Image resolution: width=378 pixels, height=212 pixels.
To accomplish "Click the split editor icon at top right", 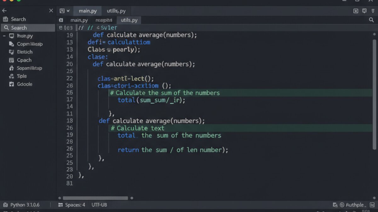I will click(364, 11).
